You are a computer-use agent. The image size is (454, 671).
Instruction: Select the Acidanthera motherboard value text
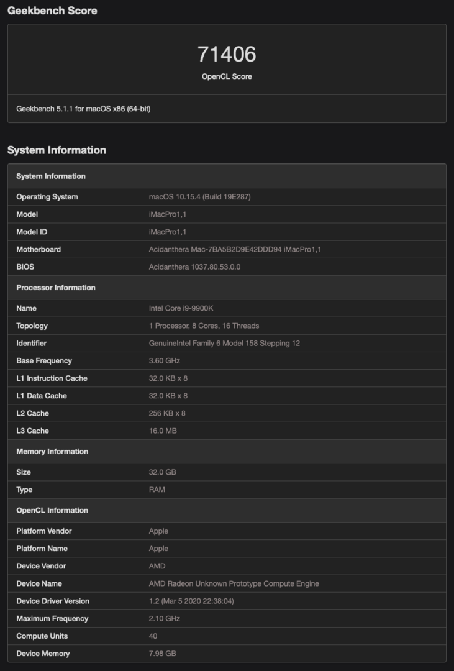pos(235,249)
